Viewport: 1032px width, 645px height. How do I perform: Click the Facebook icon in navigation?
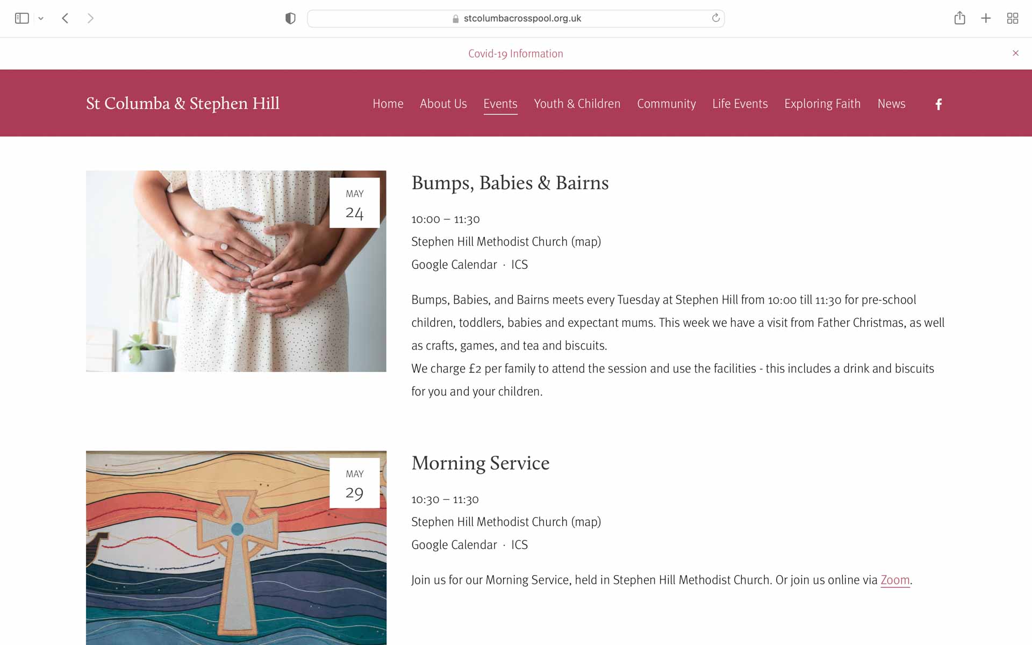938,103
